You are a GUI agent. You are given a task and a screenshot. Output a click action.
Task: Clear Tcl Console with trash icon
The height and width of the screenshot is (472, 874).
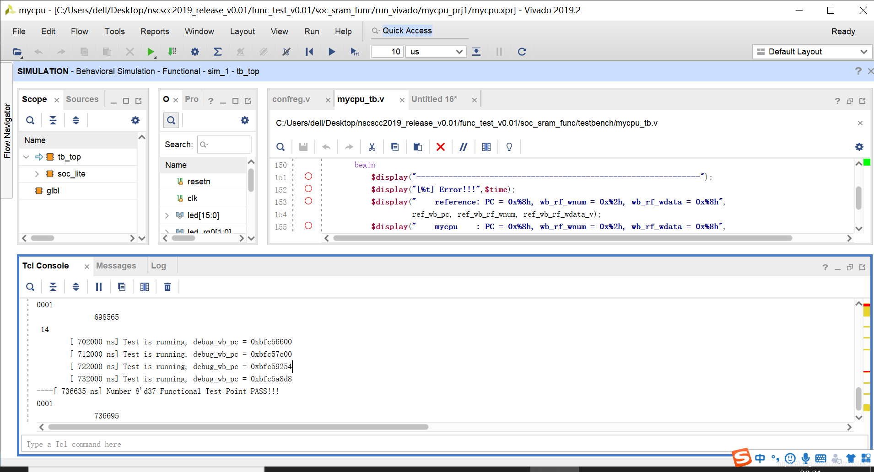point(167,287)
